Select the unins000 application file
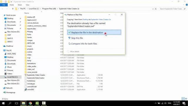Viewport: 188px width, 106px height. [31, 90]
